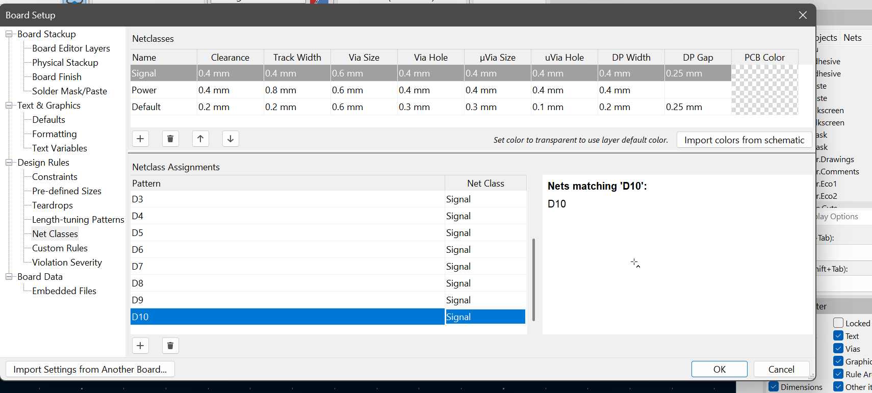Select the D7 pattern row
The width and height of the screenshot is (872, 393).
(288, 267)
